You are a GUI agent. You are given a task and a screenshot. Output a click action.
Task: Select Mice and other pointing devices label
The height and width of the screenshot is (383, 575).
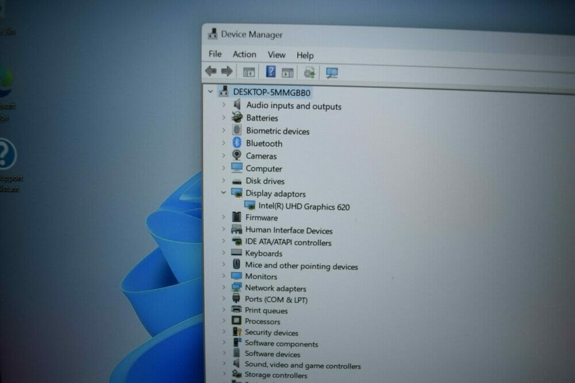[301, 266]
